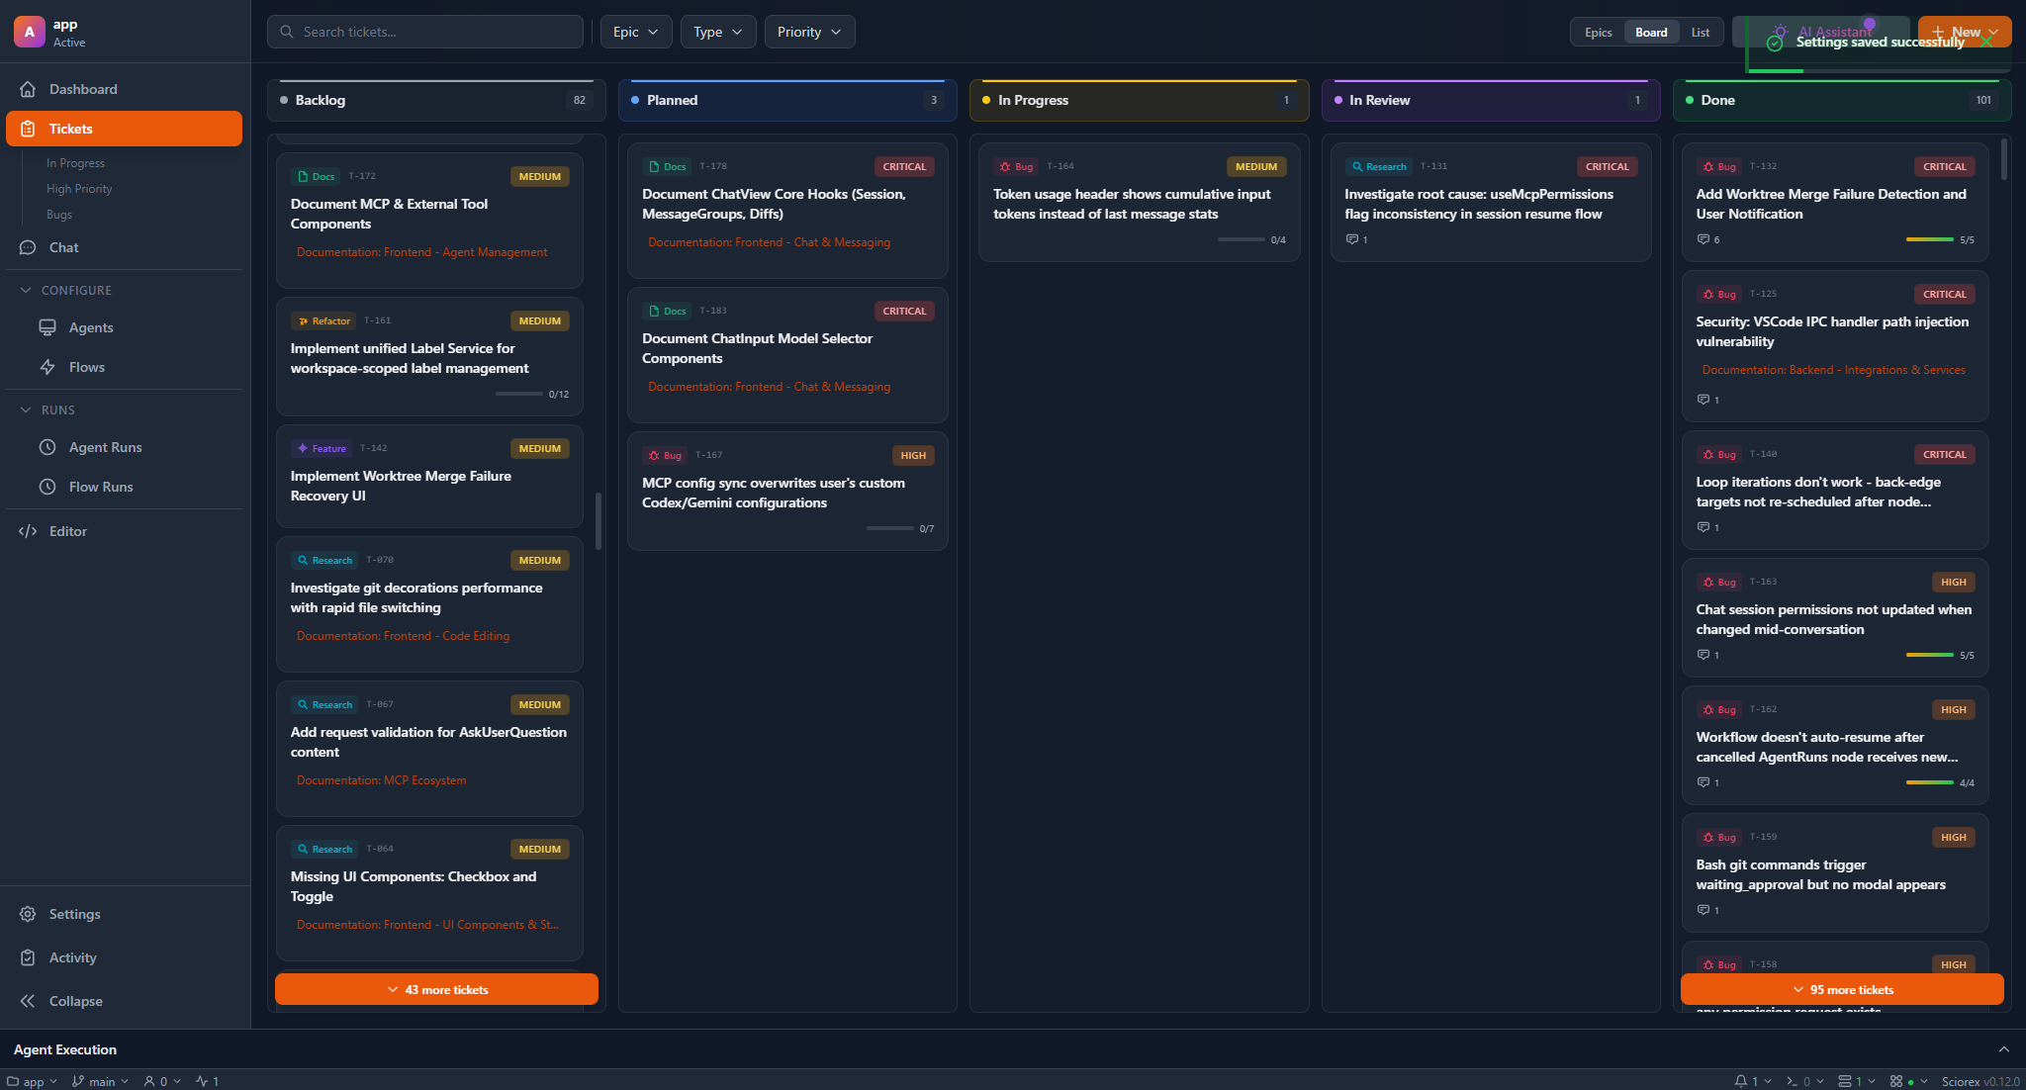2026x1090 pixels.
Task: Open Flow Runs in the sidebar
Action: pyautogui.click(x=102, y=486)
